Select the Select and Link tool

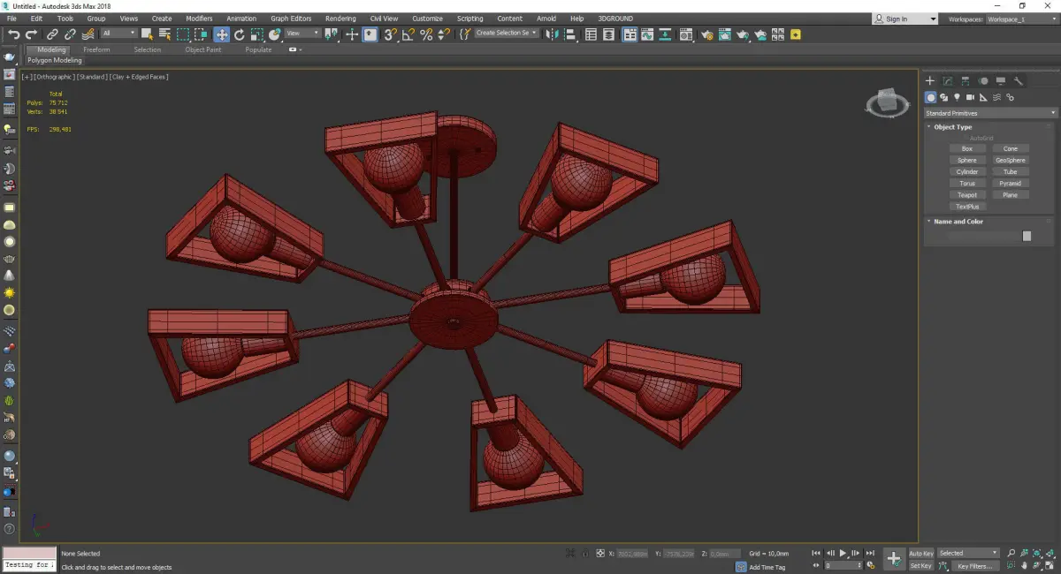pos(53,34)
